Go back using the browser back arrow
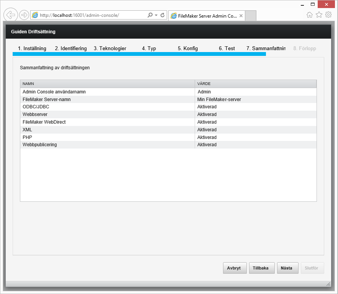The width and height of the screenshot is (338, 294). [11, 15]
